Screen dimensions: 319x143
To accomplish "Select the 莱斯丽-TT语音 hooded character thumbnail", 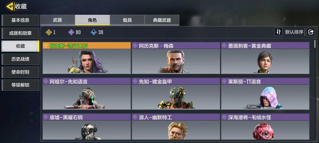I will (265, 97).
